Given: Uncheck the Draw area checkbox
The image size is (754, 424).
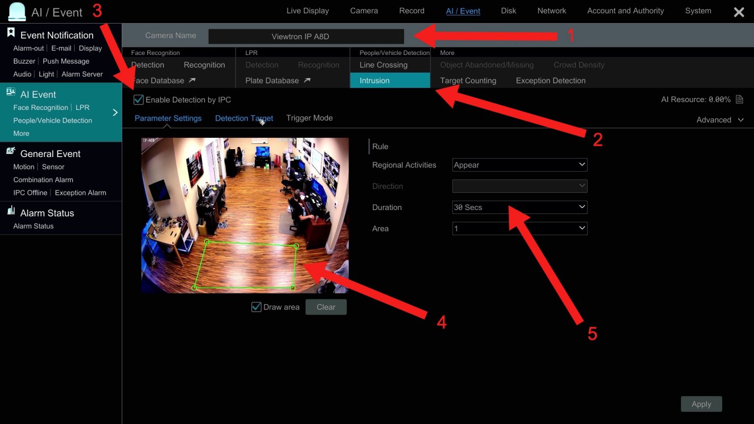Looking at the screenshot, I should coord(256,307).
